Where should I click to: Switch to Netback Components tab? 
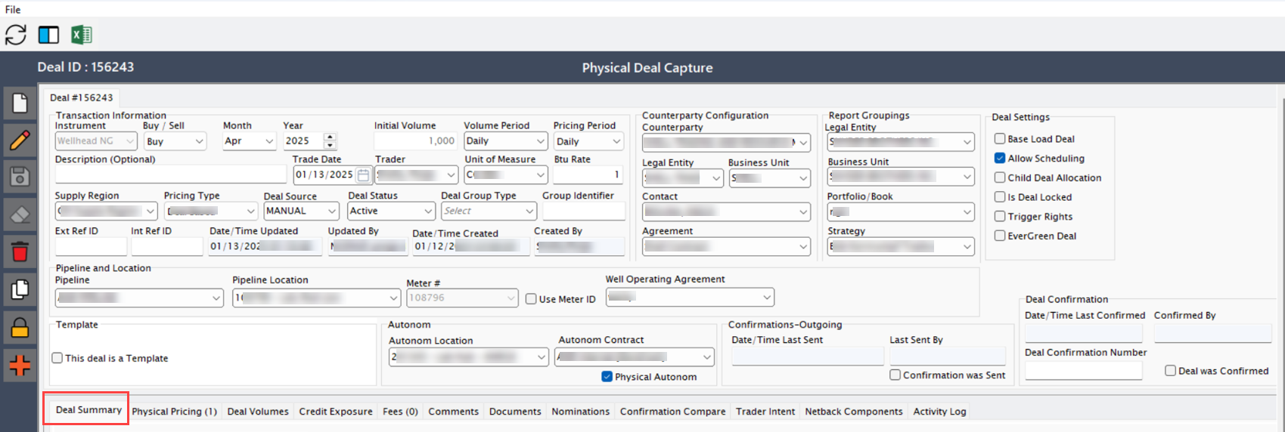(854, 412)
